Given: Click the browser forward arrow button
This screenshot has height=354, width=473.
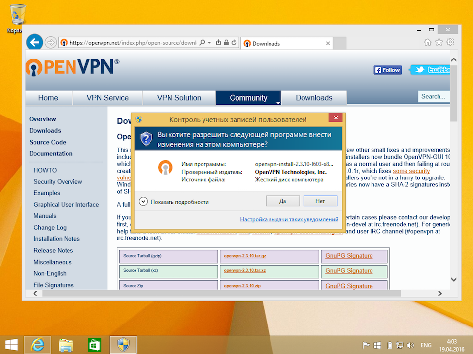Looking at the screenshot, I should (51, 42).
